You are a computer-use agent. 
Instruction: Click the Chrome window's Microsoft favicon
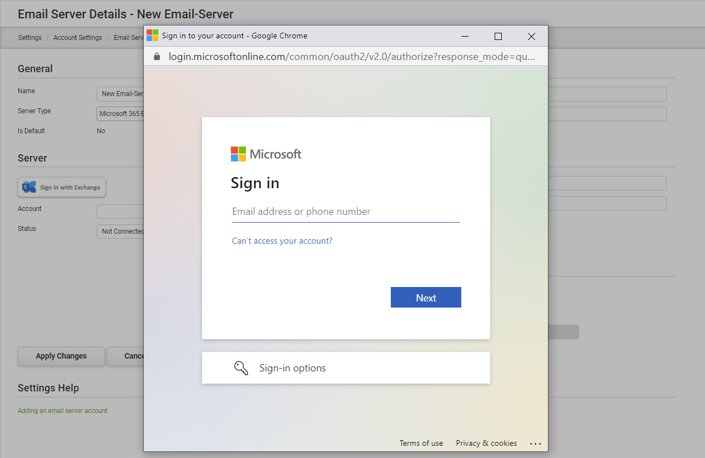[x=152, y=36]
